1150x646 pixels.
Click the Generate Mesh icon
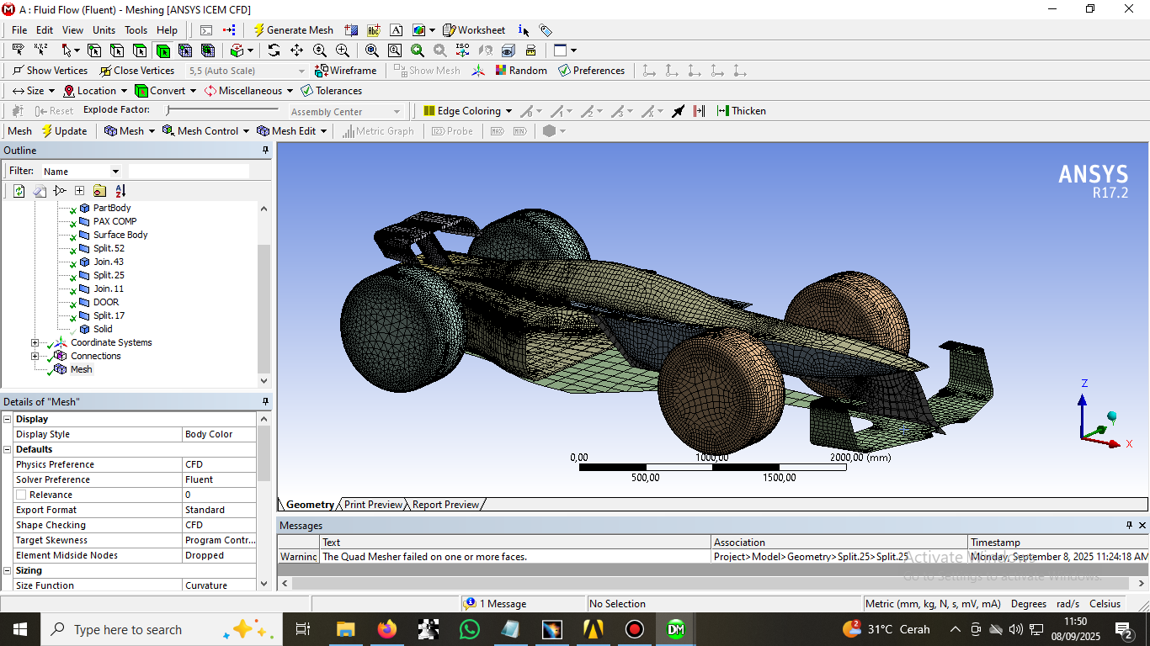[258, 30]
